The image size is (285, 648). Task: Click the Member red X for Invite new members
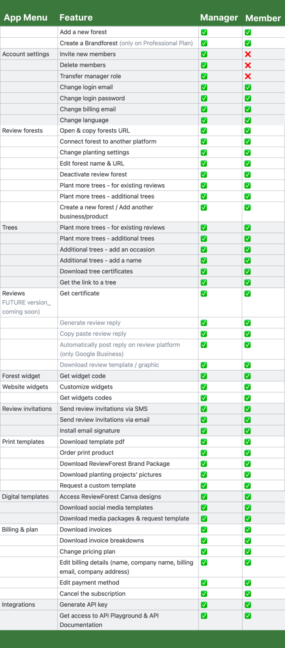tap(248, 54)
